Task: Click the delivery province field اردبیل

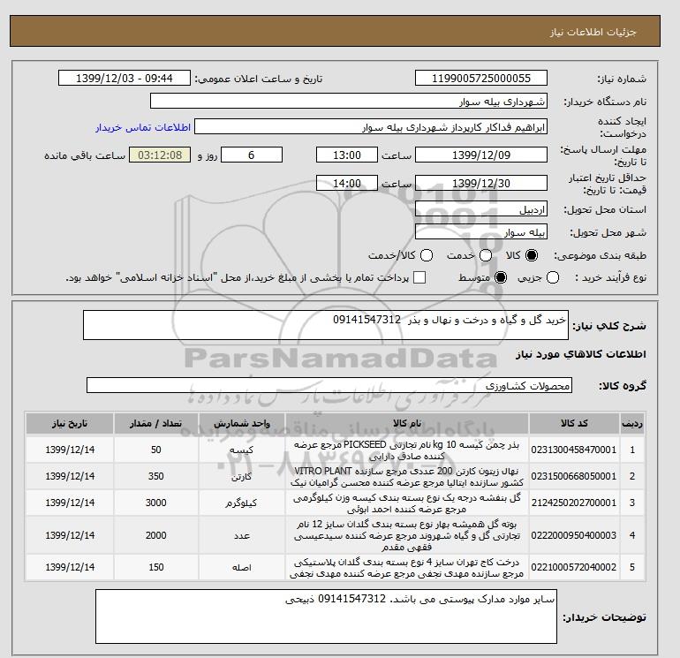Action: pyautogui.click(x=481, y=209)
